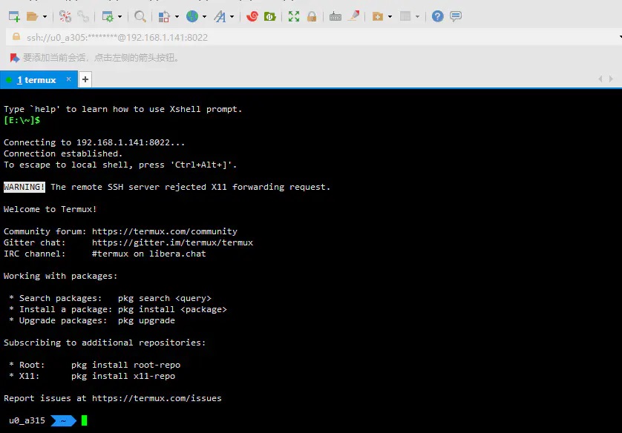Expand the globe encoding dropdown arrow
622x433 pixels.
point(204,16)
